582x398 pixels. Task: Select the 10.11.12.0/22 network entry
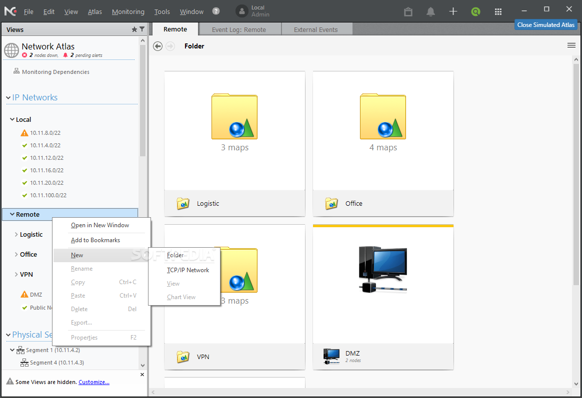47,158
